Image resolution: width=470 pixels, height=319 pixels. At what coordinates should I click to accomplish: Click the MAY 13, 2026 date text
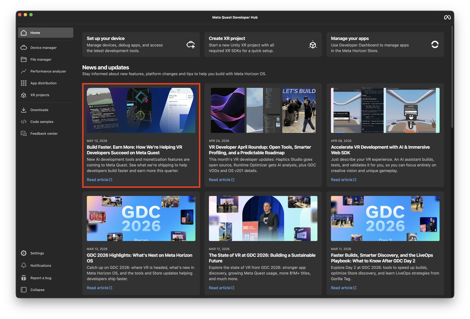[97, 141]
